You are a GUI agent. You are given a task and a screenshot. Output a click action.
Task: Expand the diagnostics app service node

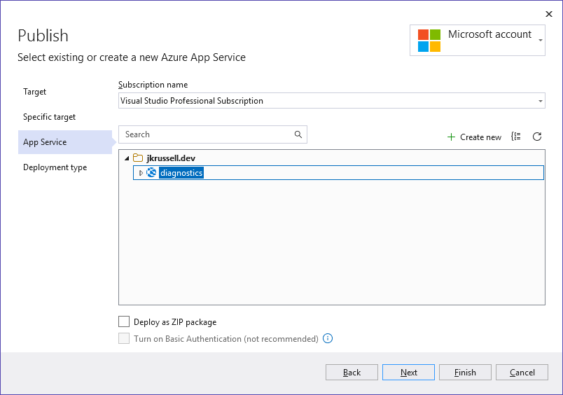(141, 173)
